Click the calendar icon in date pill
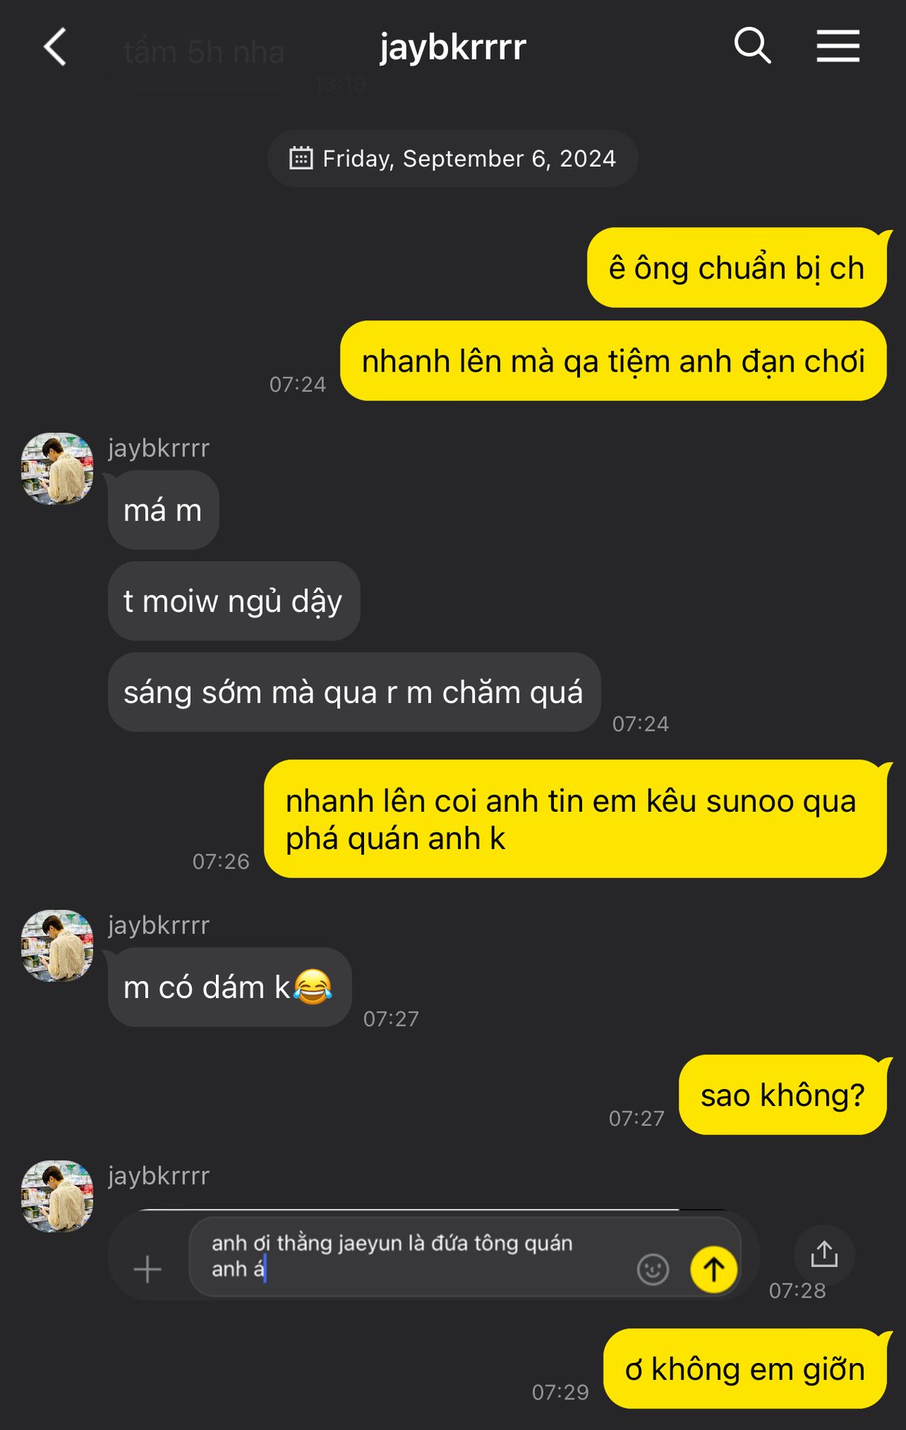This screenshot has width=906, height=1430. click(x=301, y=158)
